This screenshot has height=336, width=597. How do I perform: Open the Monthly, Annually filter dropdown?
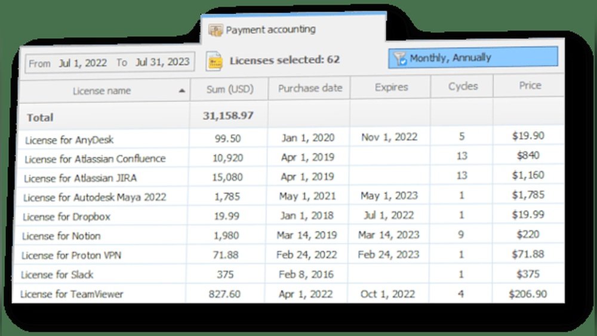click(x=473, y=58)
